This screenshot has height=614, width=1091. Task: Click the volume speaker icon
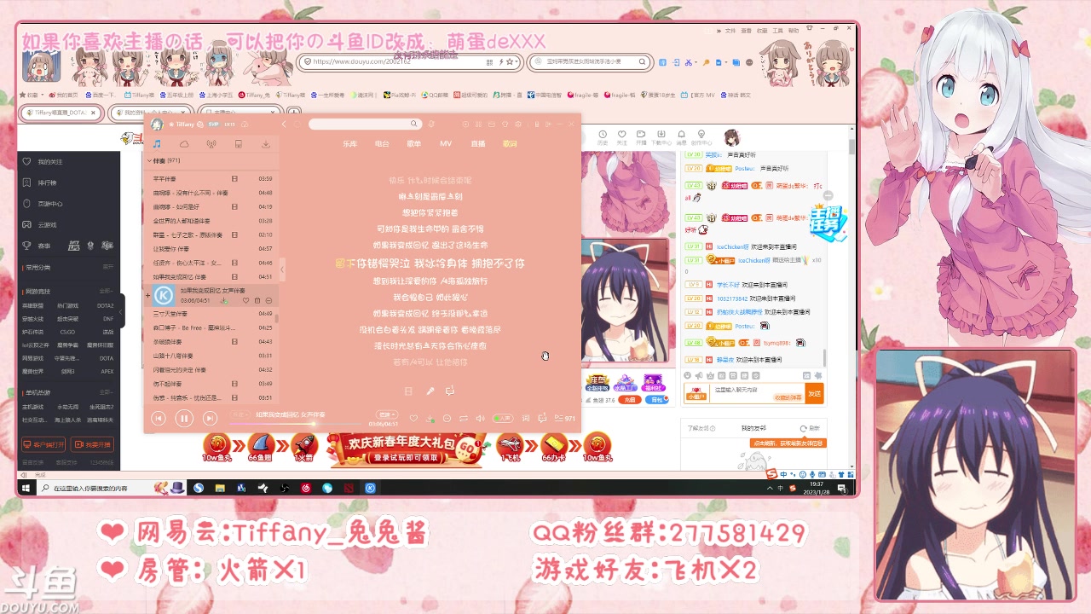click(480, 419)
